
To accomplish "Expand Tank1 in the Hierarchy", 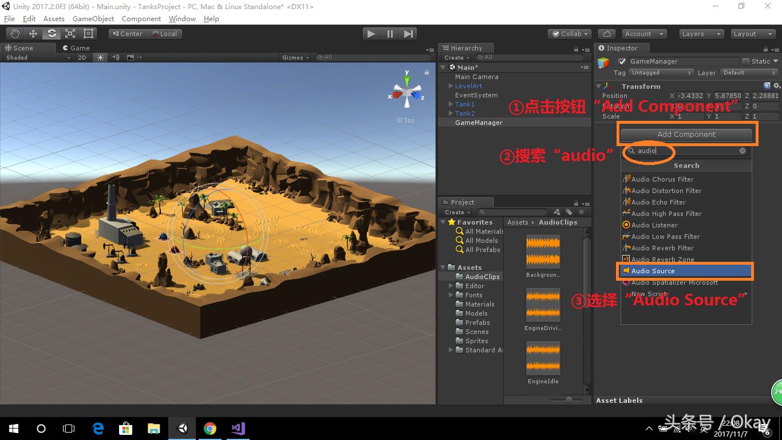I will [x=452, y=104].
